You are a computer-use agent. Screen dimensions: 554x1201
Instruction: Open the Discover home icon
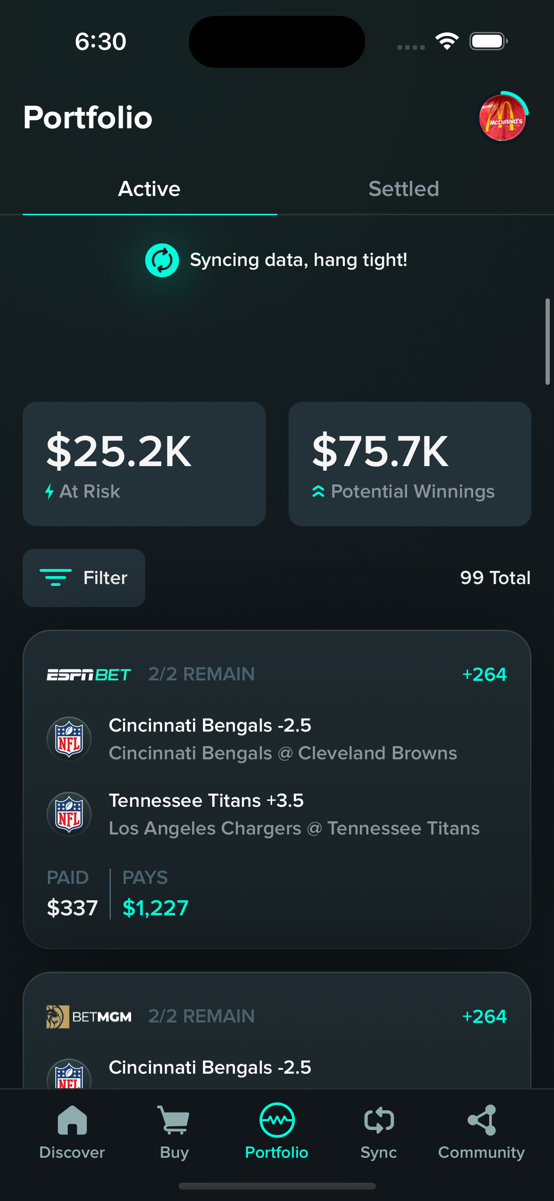[72, 1120]
